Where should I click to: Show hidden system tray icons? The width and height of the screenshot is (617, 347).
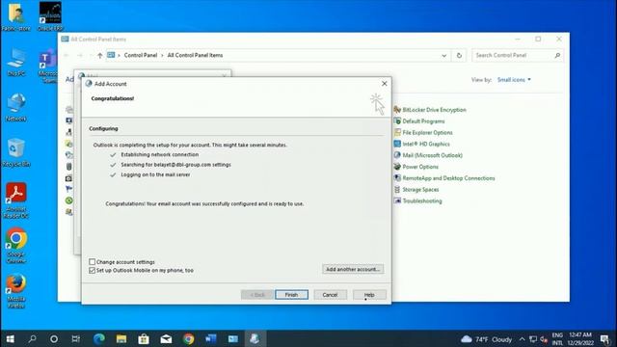coord(522,339)
